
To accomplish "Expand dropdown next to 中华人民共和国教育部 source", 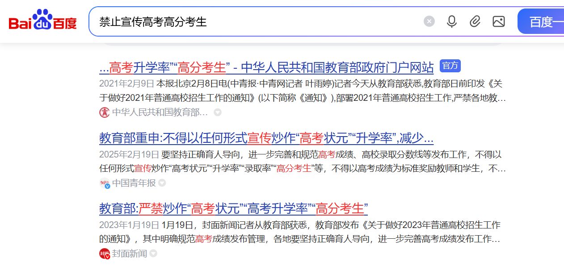I will [218, 112].
